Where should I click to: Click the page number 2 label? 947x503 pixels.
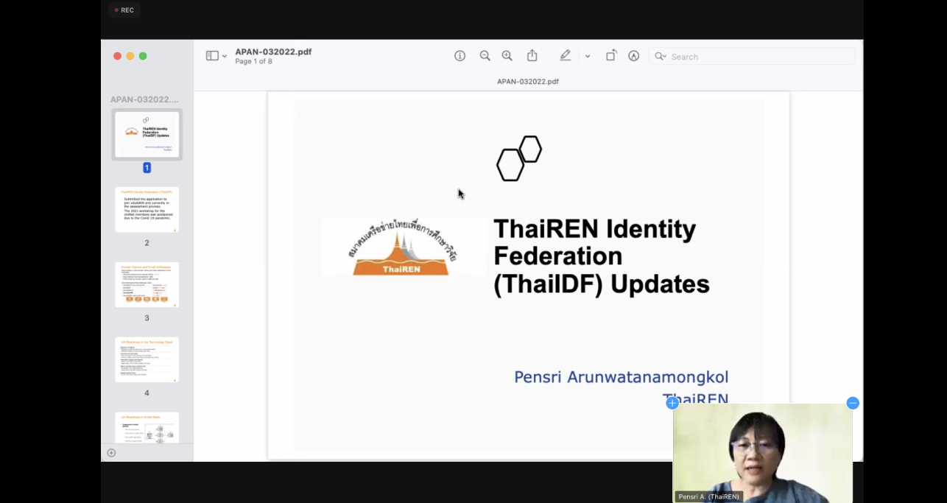tap(147, 243)
